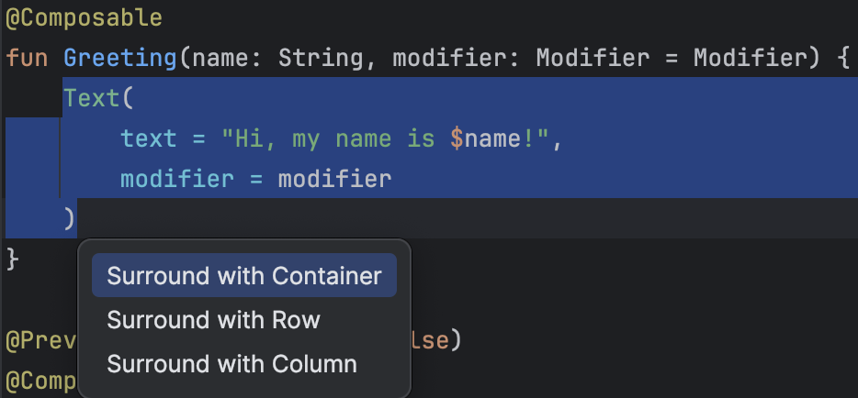Screen dimensions: 858x398
Task: Click the partially hidden @Prev annotation
Action: coord(41,341)
